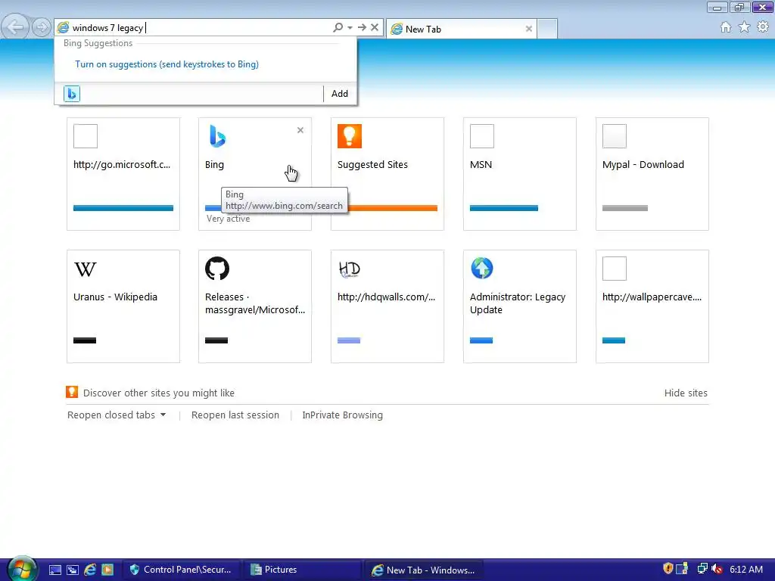
Task: Click the network tray icon
Action: (x=702, y=569)
